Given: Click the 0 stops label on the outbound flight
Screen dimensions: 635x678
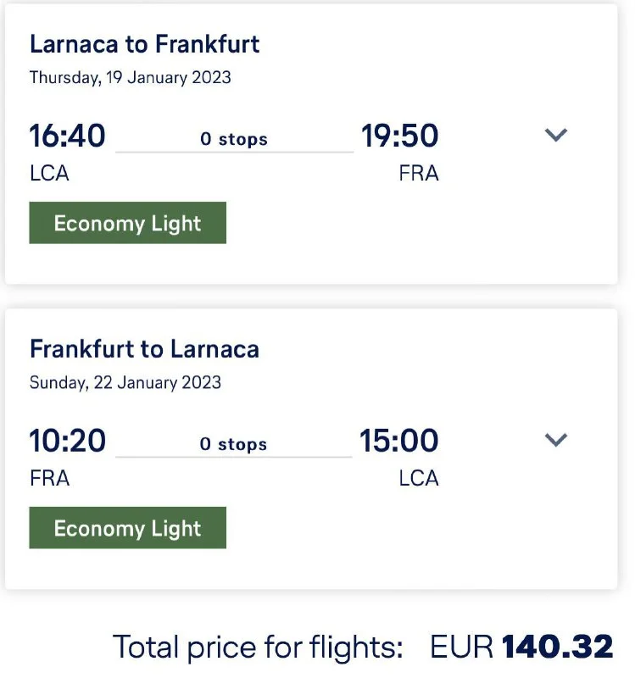Looking at the screenshot, I should (234, 139).
